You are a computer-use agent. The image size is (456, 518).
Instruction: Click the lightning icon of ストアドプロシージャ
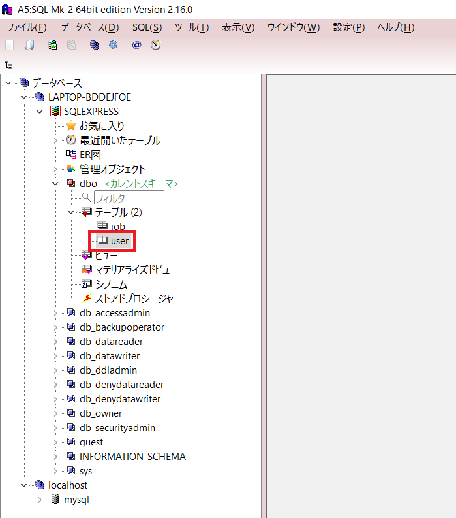tap(87, 299)
